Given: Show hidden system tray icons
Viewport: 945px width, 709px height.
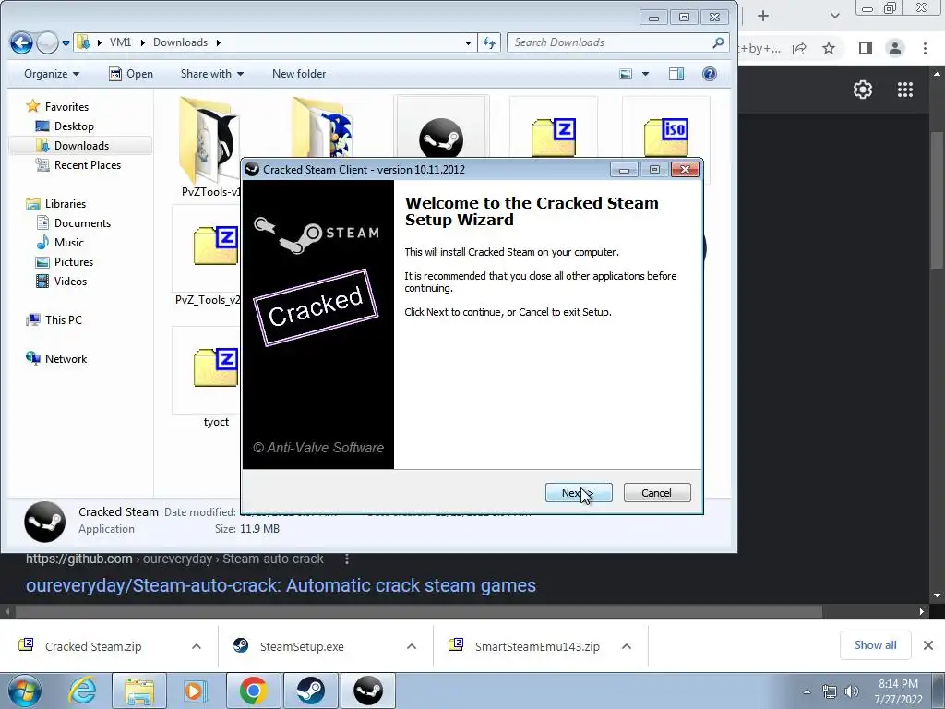Looking at the screenshot, I should click(807, 691).
